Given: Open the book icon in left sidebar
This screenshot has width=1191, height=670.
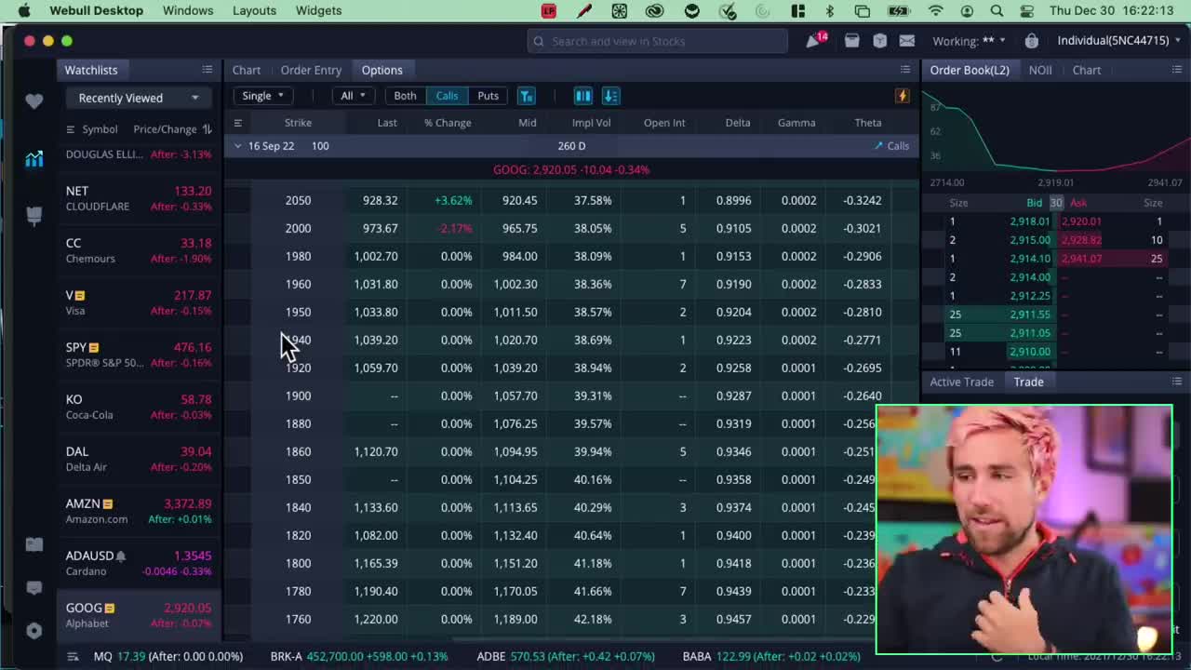Looking at the screenshot, I should pyautogui.click(x=34, y=544).
